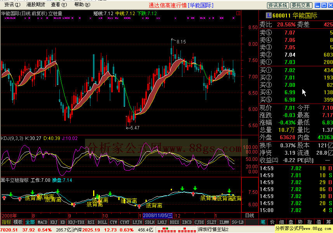Screen dimensions: 333x233
Task: Open the 港股期货 menu
Action: pyautogui.click(x=36, y=4)
